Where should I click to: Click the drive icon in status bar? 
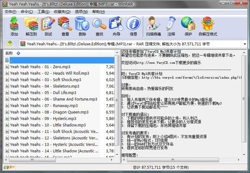point(6,167)
